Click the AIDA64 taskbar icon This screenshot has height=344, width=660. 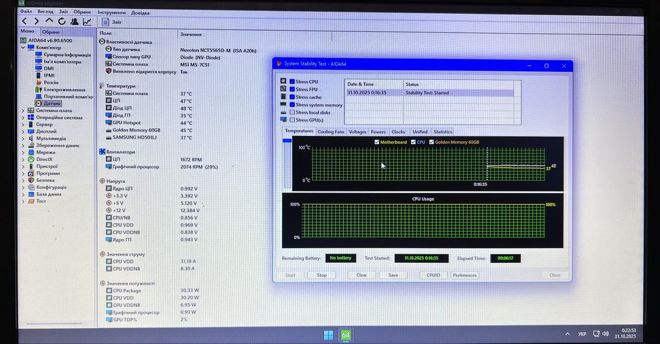346,335
